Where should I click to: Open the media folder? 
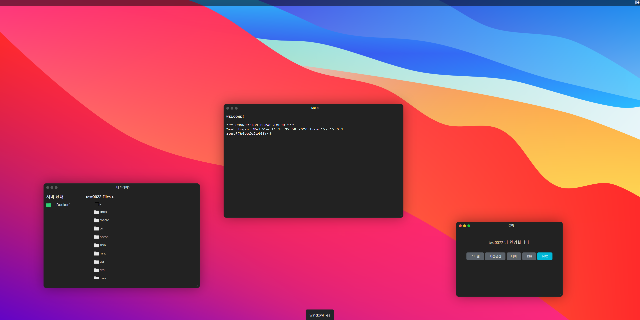point(102,220)
